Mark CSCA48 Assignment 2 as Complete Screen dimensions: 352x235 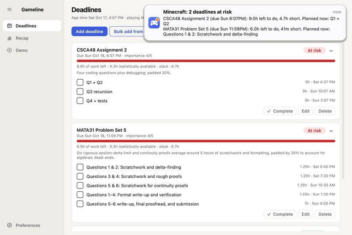pyautogui.click(x=280, y=111)
